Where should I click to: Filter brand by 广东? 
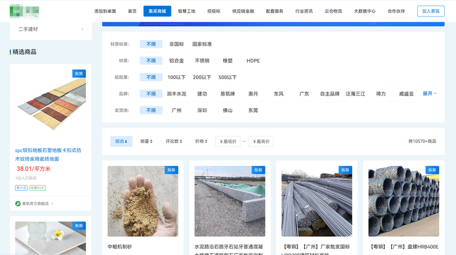pyautogui.click(x=304, y=94)
